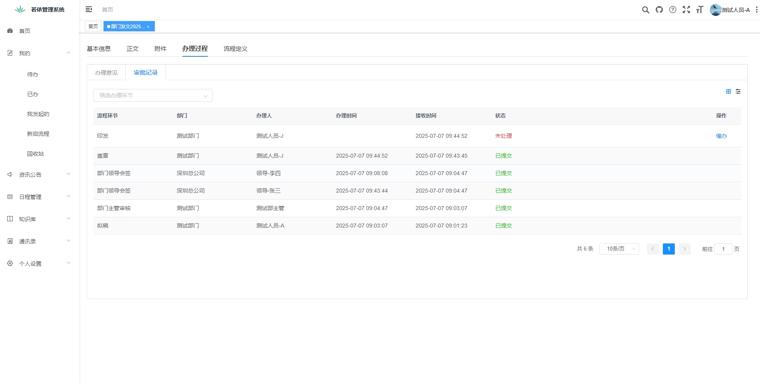
Task: Select page 1 in pagination
Action: tap(669, 249)
